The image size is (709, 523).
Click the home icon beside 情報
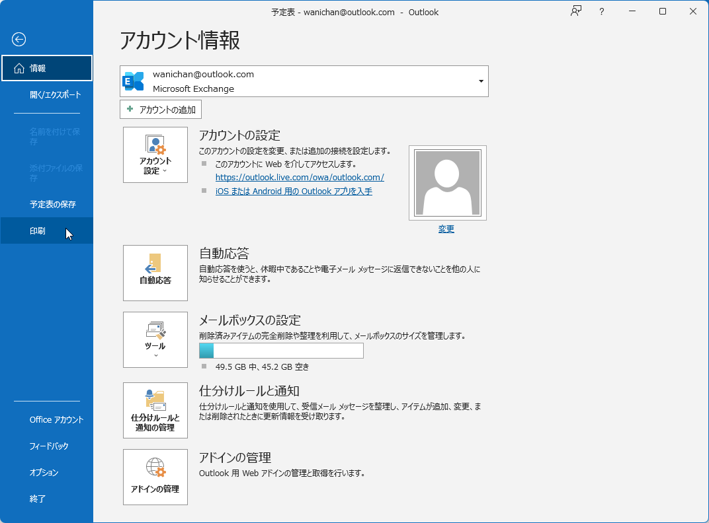(19, 68)
